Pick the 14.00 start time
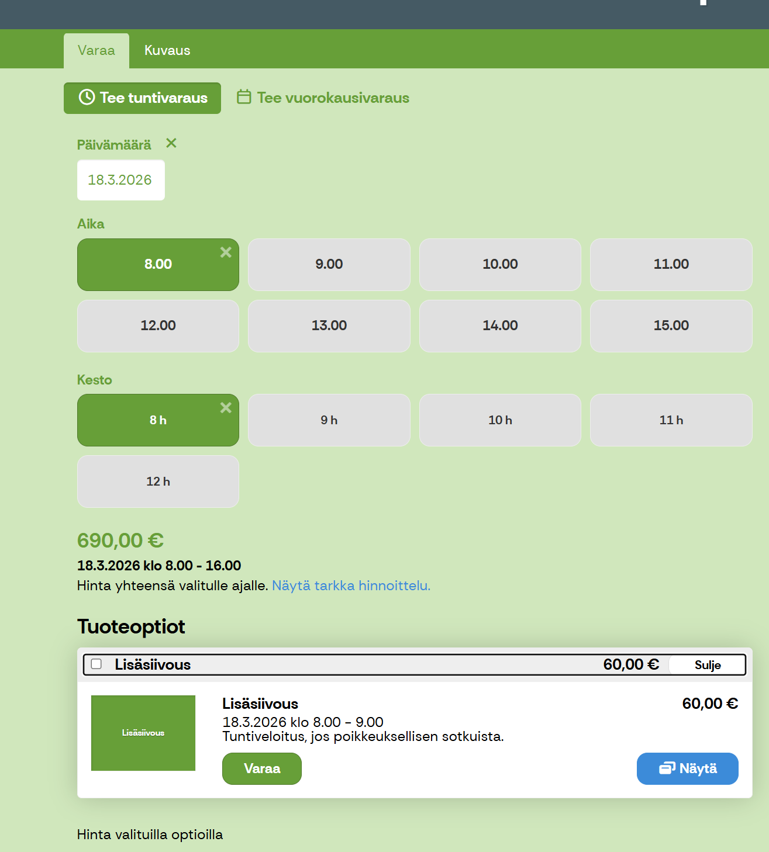Image resolution: width=769 pixels, height=852 pixels. [500, 326]
